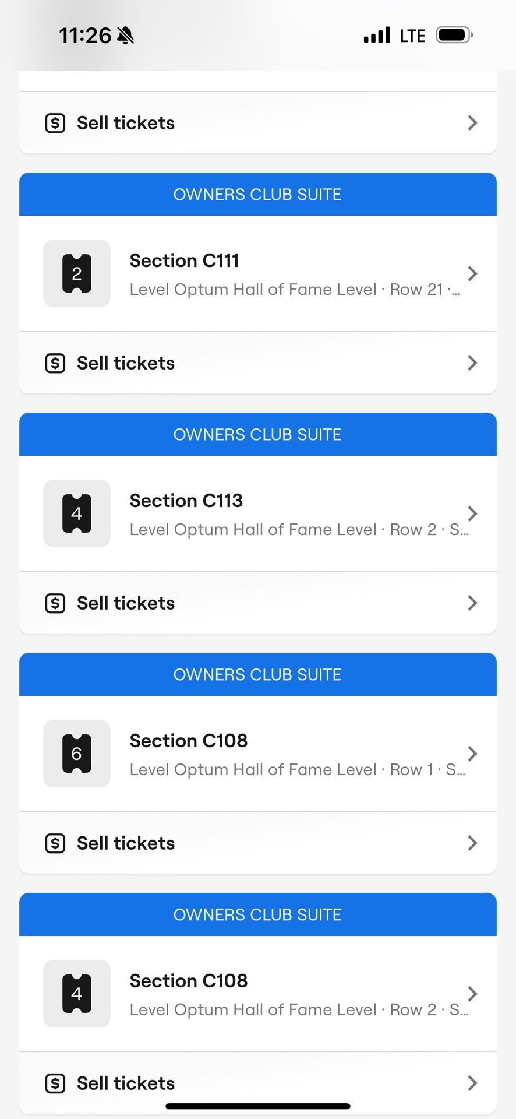Open Section C108 Row 2 via its chevron
This screenshot has height=1119, width=516.
click(472, 994)
